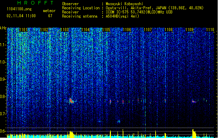The width and height of the screenshot is (218, 138).
Task: Click observer name Masayuki Kobayashi
Action: click(124, 4)
